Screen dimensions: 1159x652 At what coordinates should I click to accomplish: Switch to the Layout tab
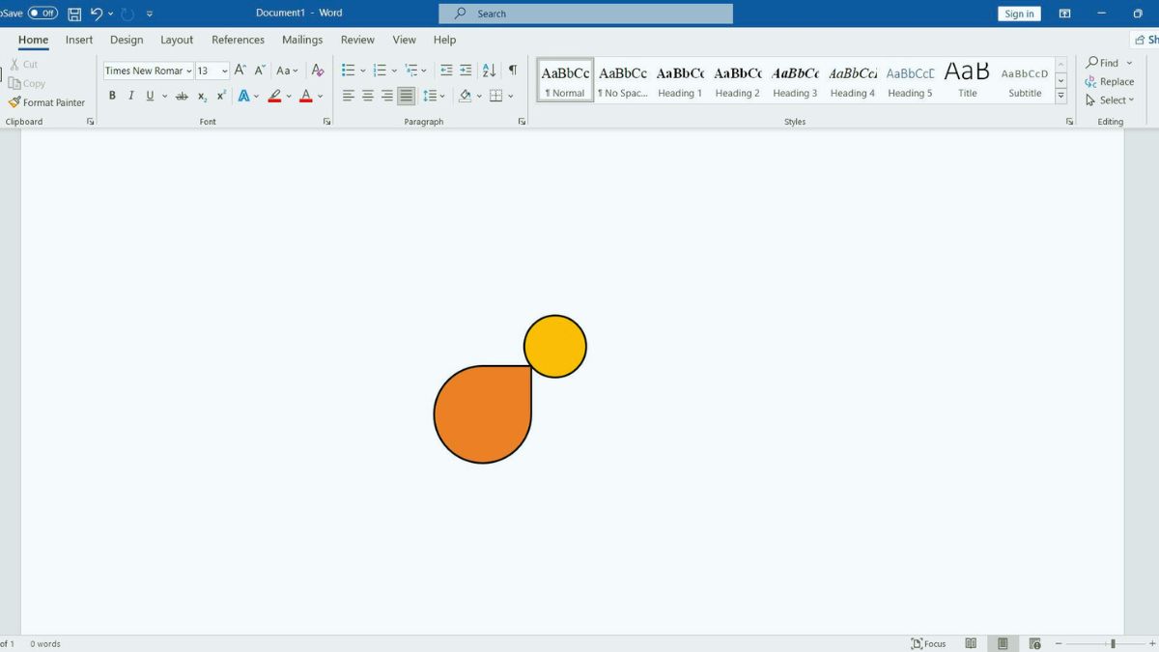(177, 40)
